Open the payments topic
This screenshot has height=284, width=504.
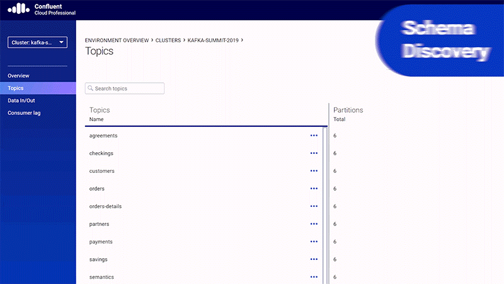coord(101,242)
